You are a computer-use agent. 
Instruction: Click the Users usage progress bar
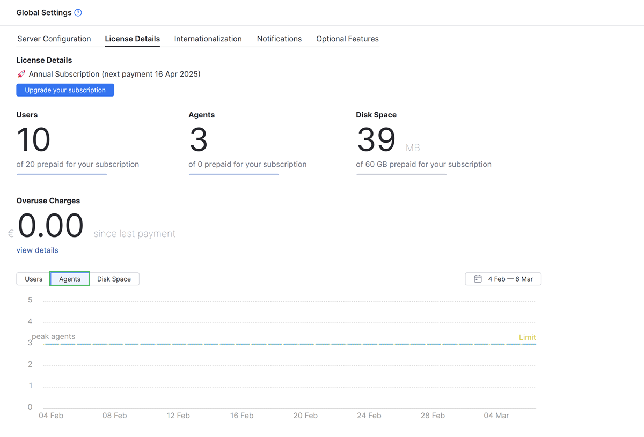(x=62, y=174)
